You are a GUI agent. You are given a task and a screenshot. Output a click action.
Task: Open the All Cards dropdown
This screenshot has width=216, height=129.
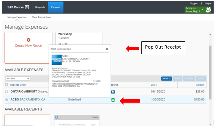click(18, 78)
